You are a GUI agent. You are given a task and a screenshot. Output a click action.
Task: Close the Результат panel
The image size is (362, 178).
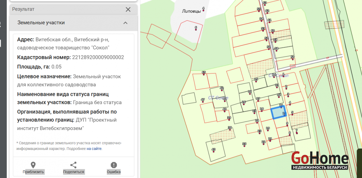128,9
